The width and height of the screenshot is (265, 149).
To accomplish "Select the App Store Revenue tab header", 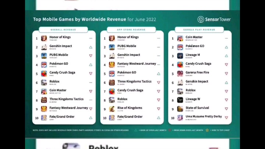I will pyautogui.click(x=131, y=29).
